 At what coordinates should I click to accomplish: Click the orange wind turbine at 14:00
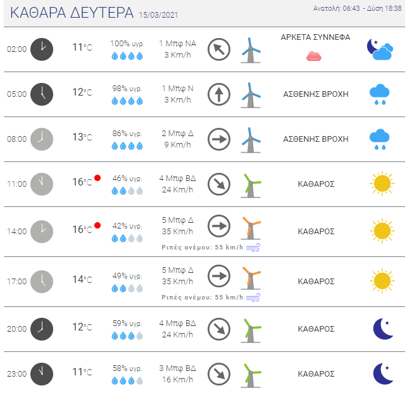click(251, 229)
